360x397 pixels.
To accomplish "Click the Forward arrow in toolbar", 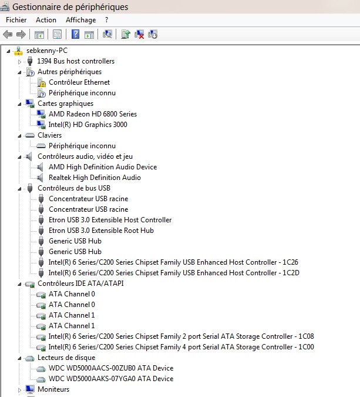I will [21, 34].
